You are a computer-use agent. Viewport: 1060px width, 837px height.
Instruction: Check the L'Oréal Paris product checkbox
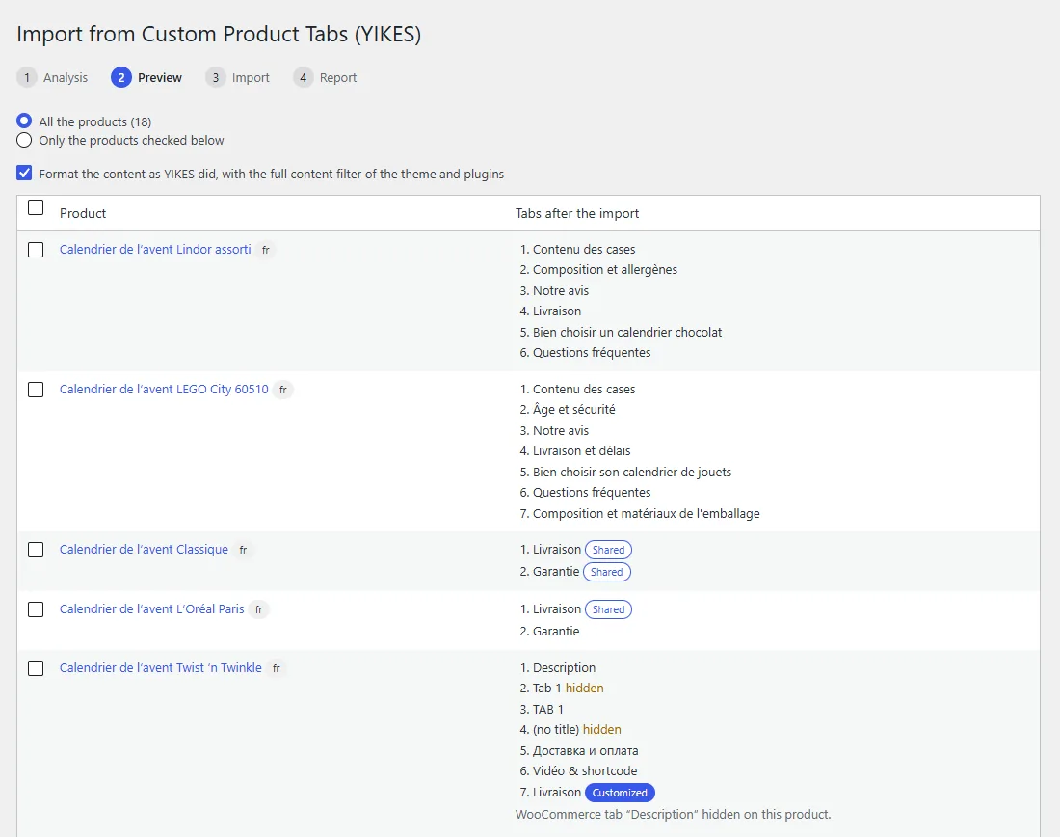tap(36, 609)
